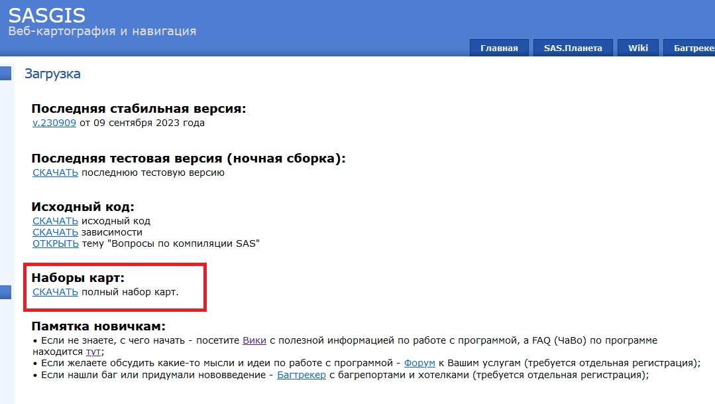Download the full map set via СКАЧАТЬ
This screenshot has height=404, width=715.
(x=55, y=292)
